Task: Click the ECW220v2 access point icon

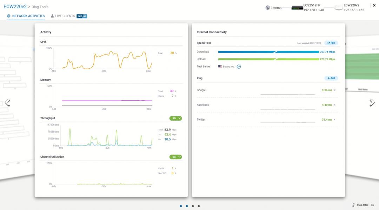Action: coord(339,8)
